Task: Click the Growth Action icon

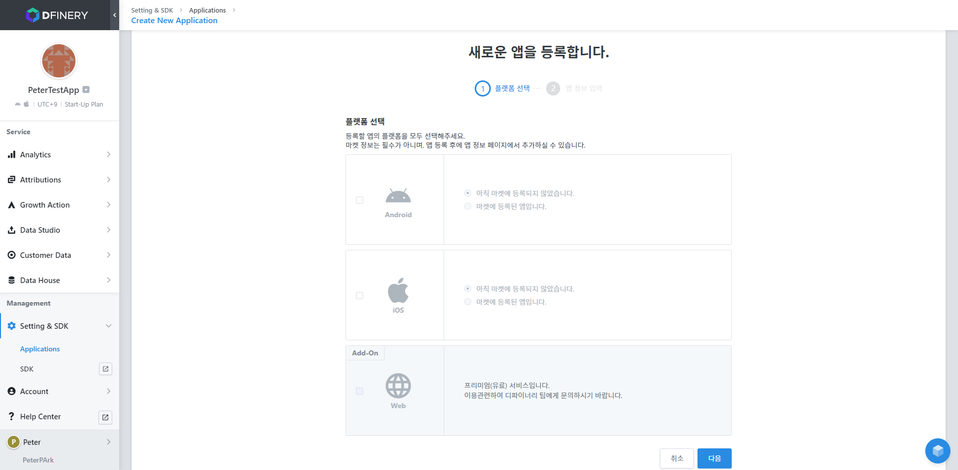Action: tap(12, 205)
